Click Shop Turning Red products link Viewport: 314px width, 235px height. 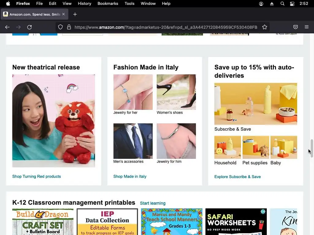36,177
